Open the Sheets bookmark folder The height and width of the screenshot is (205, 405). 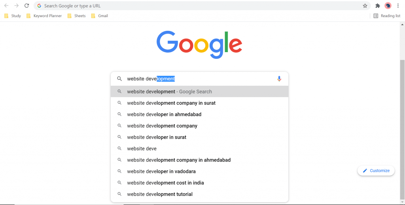click(x=76, y=16)
